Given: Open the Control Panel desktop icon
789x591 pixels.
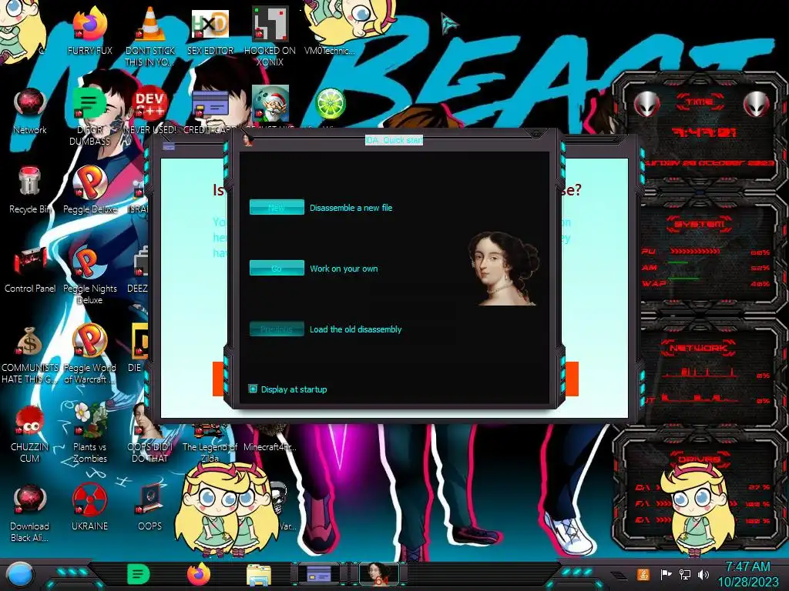Looking at the screenshot, I should pyautogui.click(x=30, y=262).
